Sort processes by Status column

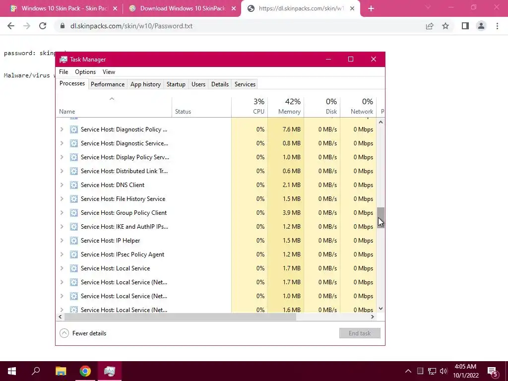tap(201, 107)
